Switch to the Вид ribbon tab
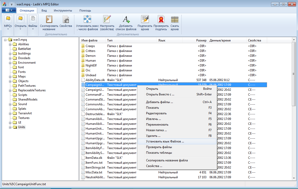 click(x=44, y=10)
